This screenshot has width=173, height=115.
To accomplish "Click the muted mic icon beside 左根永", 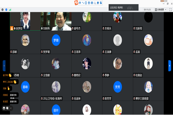I will point(104,28).
